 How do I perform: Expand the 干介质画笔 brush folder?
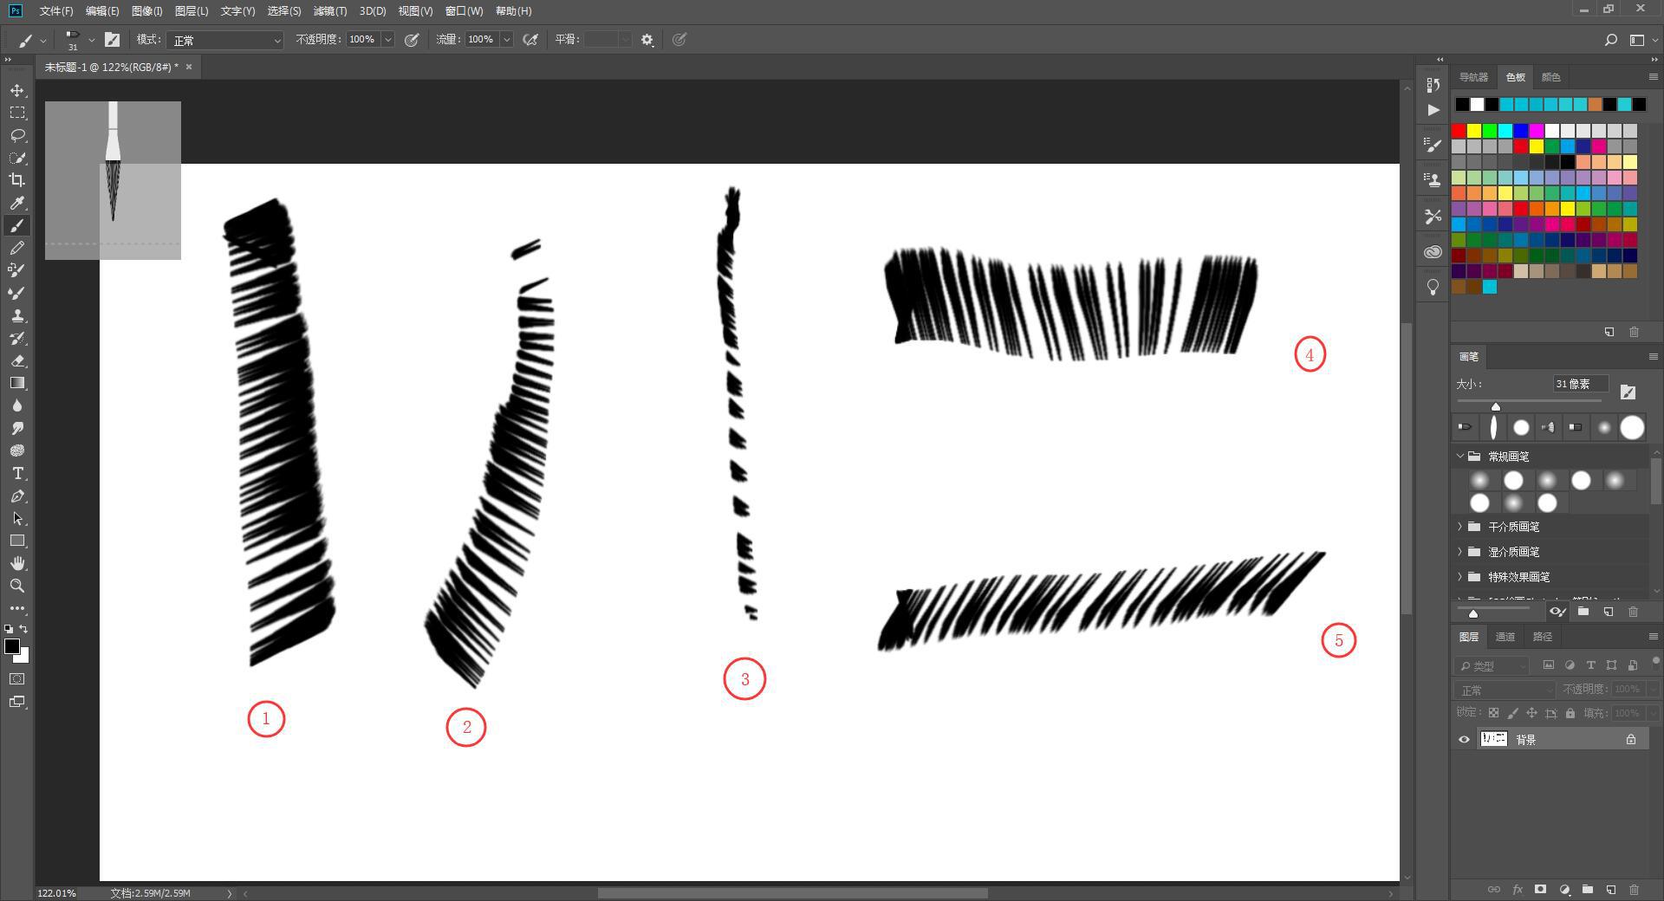1460,527
